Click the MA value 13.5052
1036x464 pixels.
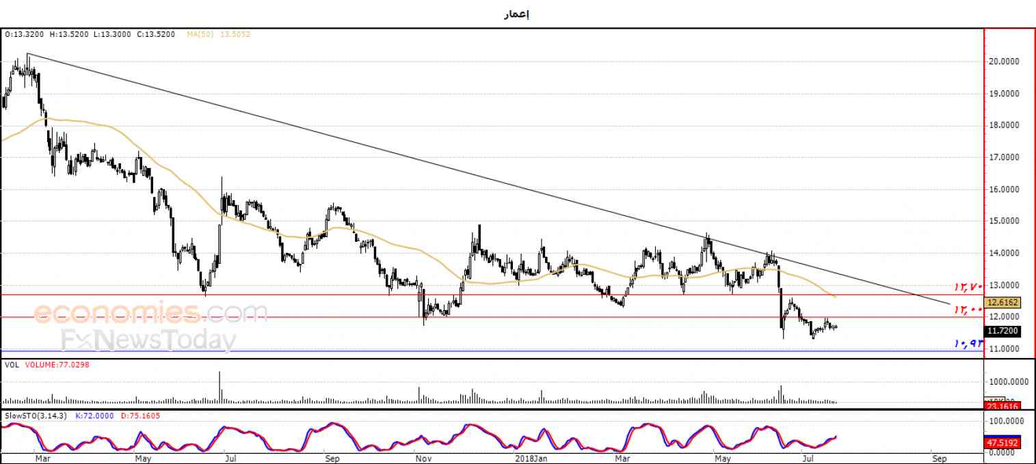235,33
